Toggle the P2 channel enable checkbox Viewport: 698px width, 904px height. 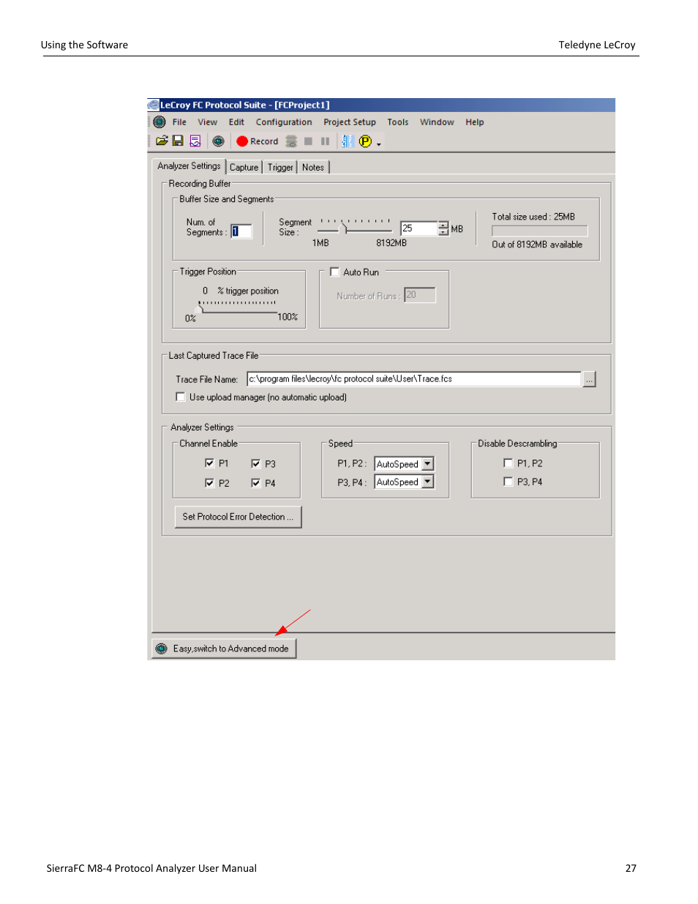coord(210,482)
